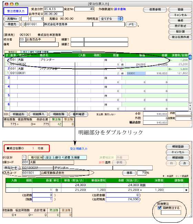Click the 登録 button
The image size is (193, 224).
[x=180, y=10]
